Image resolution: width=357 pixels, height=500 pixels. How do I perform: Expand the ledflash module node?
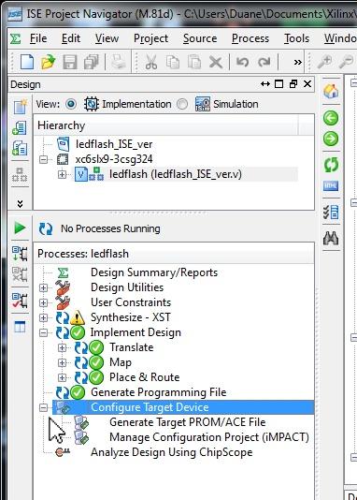[62, 174]
